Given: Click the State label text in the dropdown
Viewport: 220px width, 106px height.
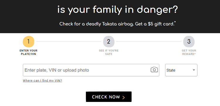Looking at the screenshot, I should pos(171,70).
